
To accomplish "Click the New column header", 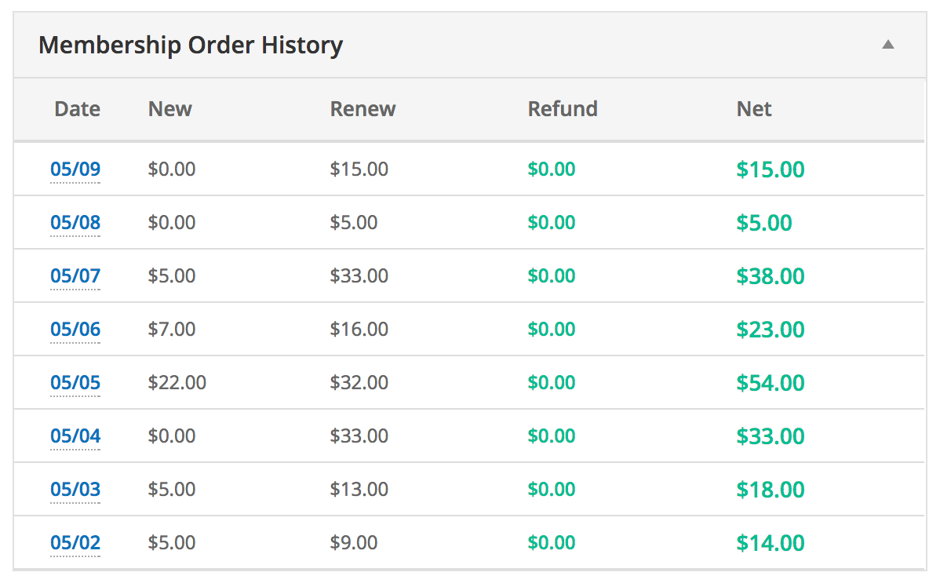I will pos(169,109).
